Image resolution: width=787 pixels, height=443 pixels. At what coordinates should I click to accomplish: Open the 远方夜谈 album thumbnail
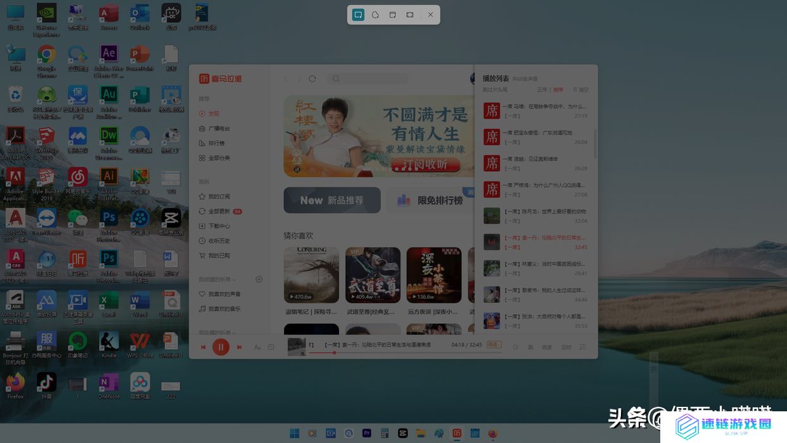tap(434, 275)
